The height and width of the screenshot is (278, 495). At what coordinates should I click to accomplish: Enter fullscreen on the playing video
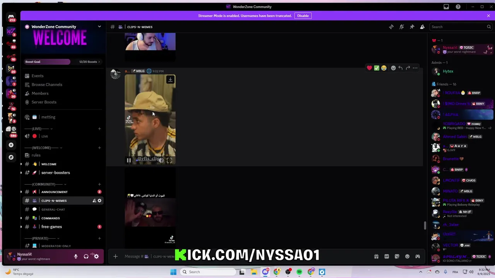point(169,160)
